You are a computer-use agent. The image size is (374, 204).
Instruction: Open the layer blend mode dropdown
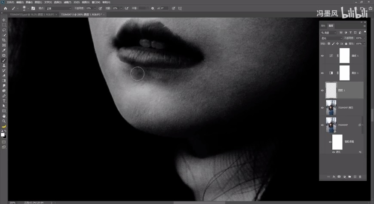[331, 38]
